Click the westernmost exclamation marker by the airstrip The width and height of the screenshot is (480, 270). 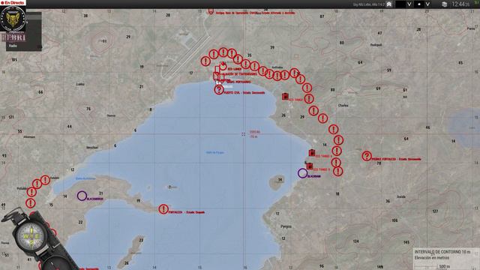click(205, 61)
